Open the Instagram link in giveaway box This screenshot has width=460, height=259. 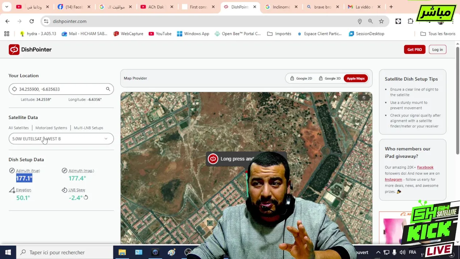[x=394, y=180]
